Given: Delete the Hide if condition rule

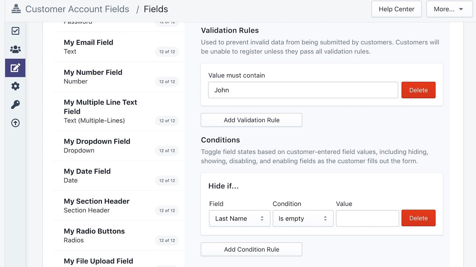Looking at the screenshot, I should [x=418, y=218].
